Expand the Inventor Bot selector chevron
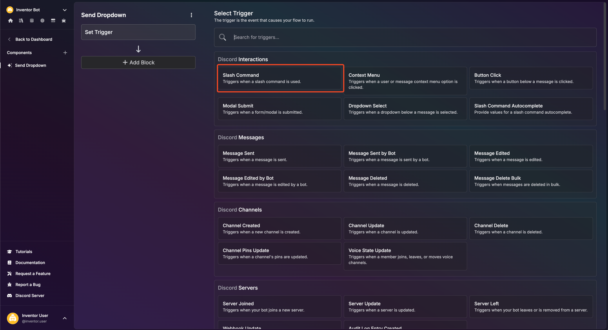The image size is (608, 330). coord(65,10)
